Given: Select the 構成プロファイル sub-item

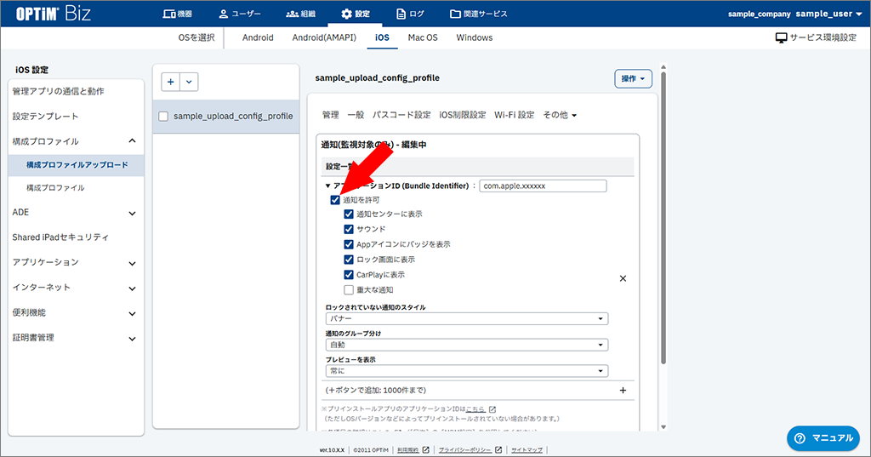Looking at the screenshot, I should [x=55, y=188].
